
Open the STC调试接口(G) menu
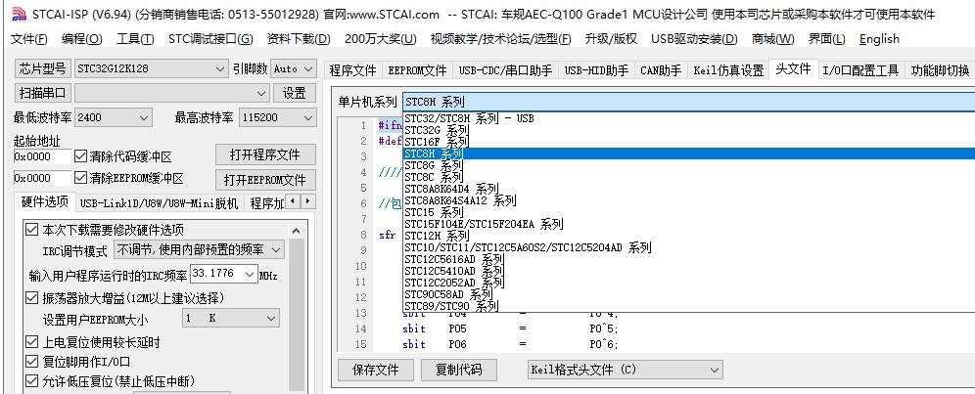click(x=210, y=38)
